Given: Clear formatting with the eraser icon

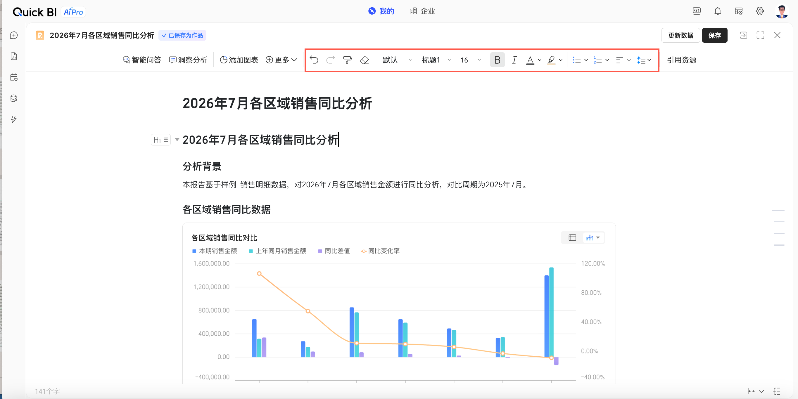Looking at the screenshot, I should 364,60.
